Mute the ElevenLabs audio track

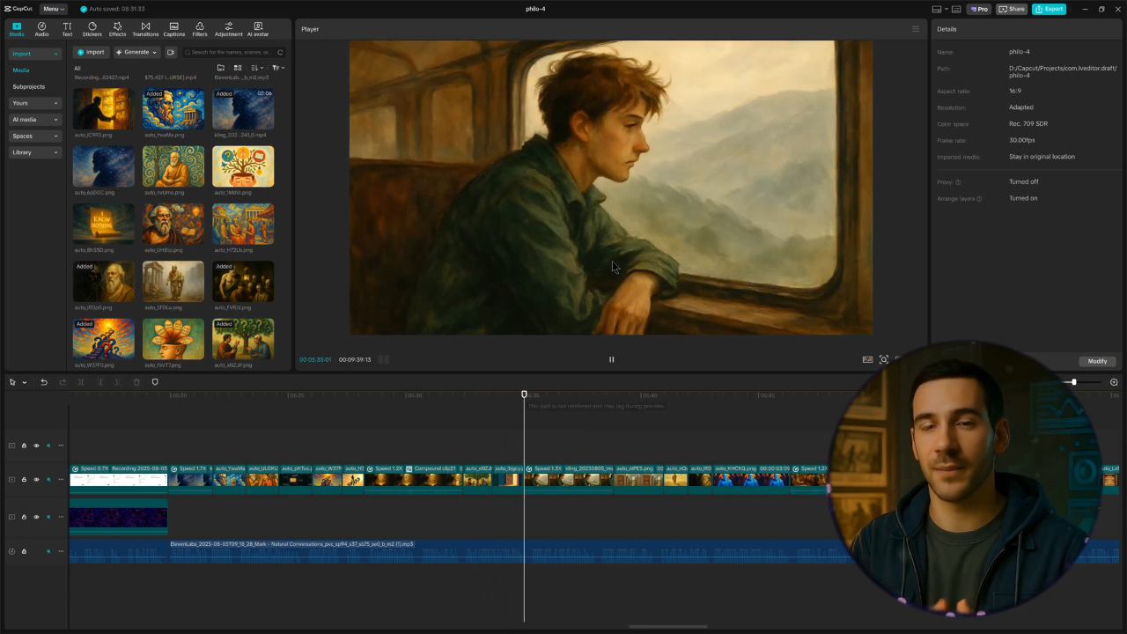[x=48, y=551]
